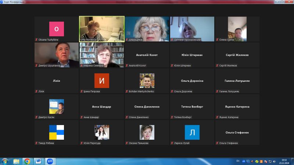Viewport: 294px width, 165px height.
Task: Click Лариса Лутай's blue 'Л' avatar
Action: point(192,132)
